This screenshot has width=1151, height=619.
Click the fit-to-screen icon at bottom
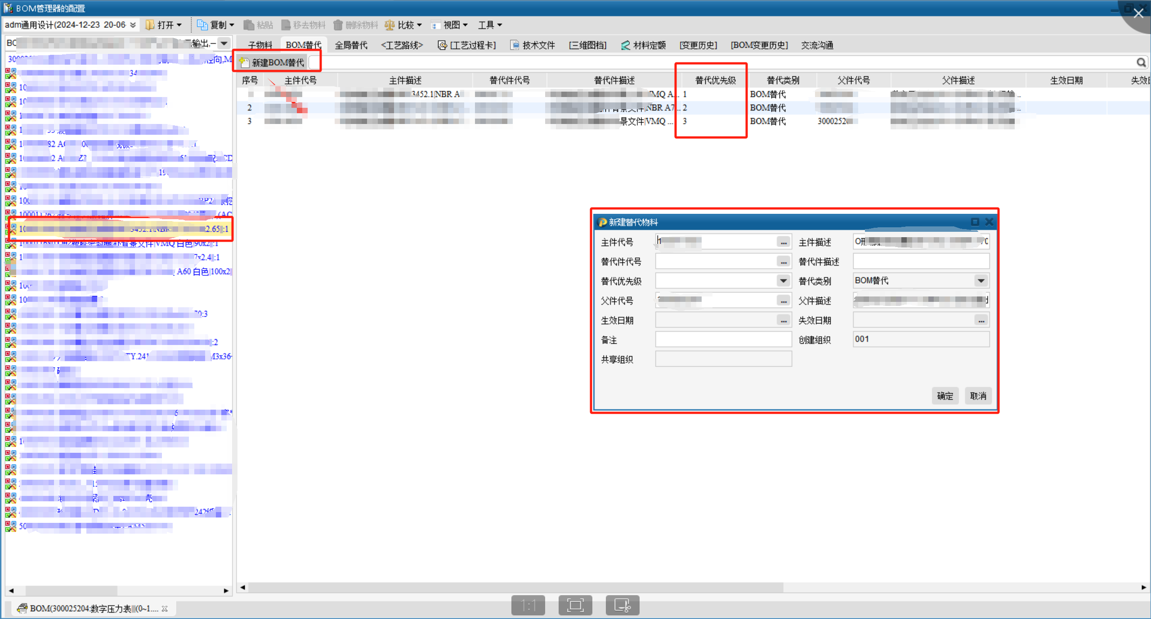click(x=575, y=606)
